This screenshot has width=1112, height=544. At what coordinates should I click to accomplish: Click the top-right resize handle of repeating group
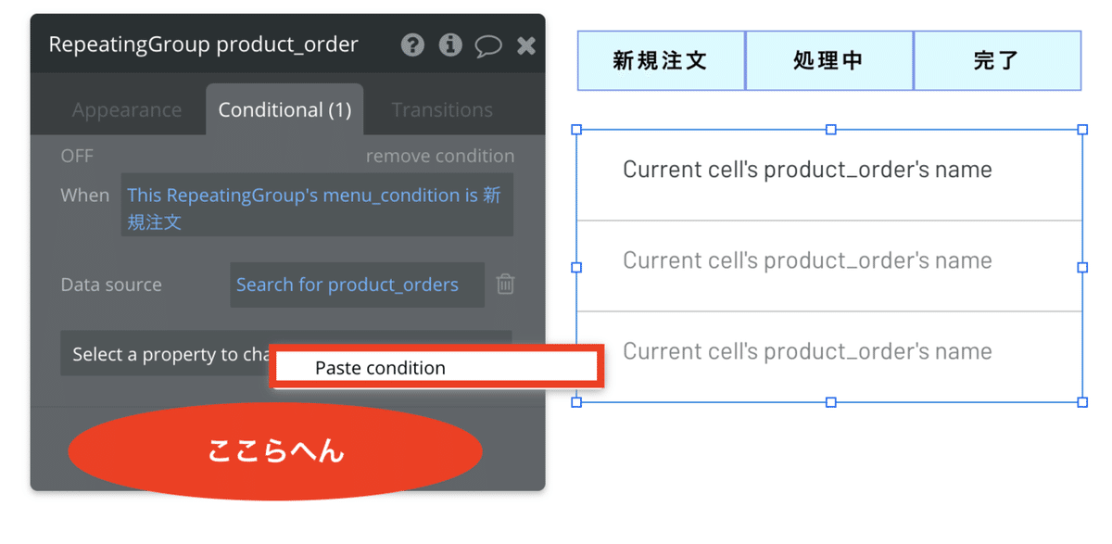click(x=1082, y=130)
